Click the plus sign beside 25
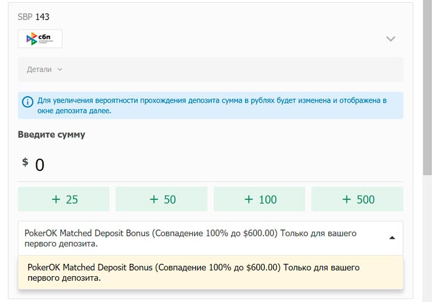The height and width of the screenshot is (302, 432). click(x=56, y=199)
